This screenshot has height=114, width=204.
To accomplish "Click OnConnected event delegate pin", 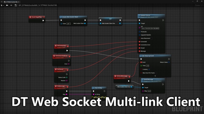I will (68, 46).
